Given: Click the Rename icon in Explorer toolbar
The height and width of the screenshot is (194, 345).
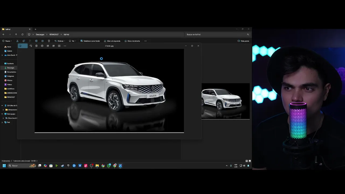Looking at the screenshot, I should tap(36, 41).
